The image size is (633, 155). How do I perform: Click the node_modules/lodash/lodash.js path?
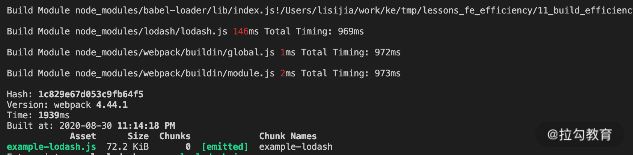151,31
